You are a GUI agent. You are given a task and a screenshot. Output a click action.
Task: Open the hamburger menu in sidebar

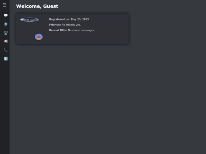[x=4, y=5]
